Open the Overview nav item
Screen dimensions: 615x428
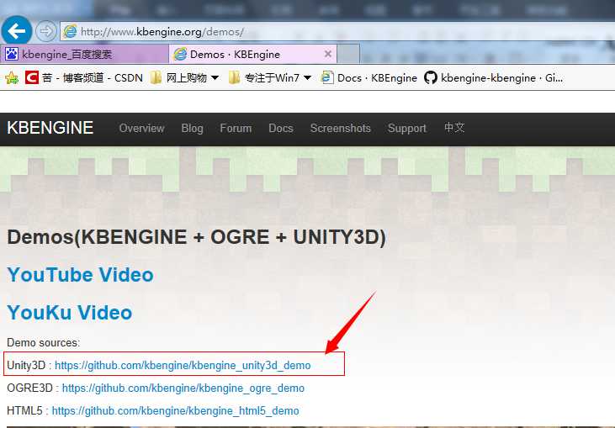(141, 128)
